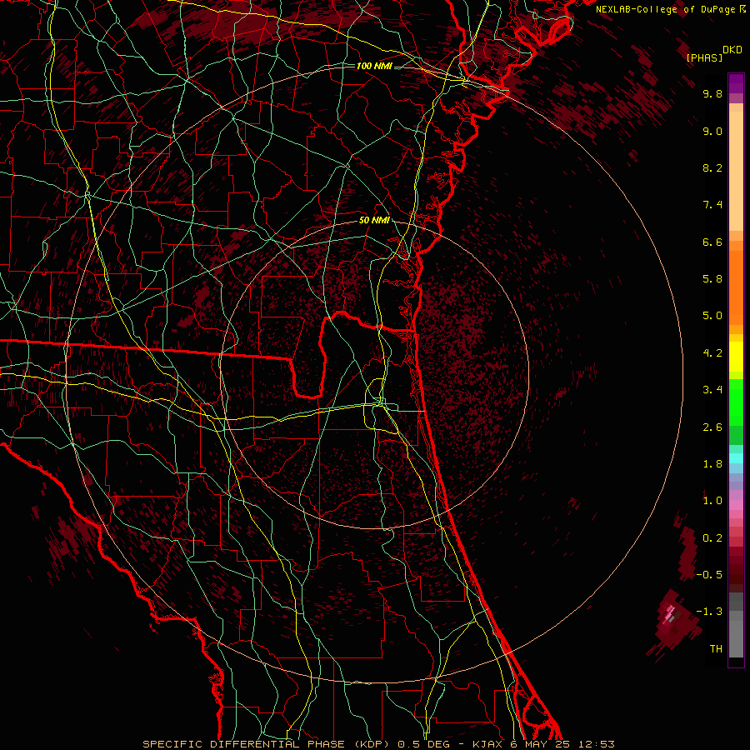Image resolution: width=750 pixels, height=750 pixels.
Task: Click the 4.2 value on color scale
Action: coord(712,353)
